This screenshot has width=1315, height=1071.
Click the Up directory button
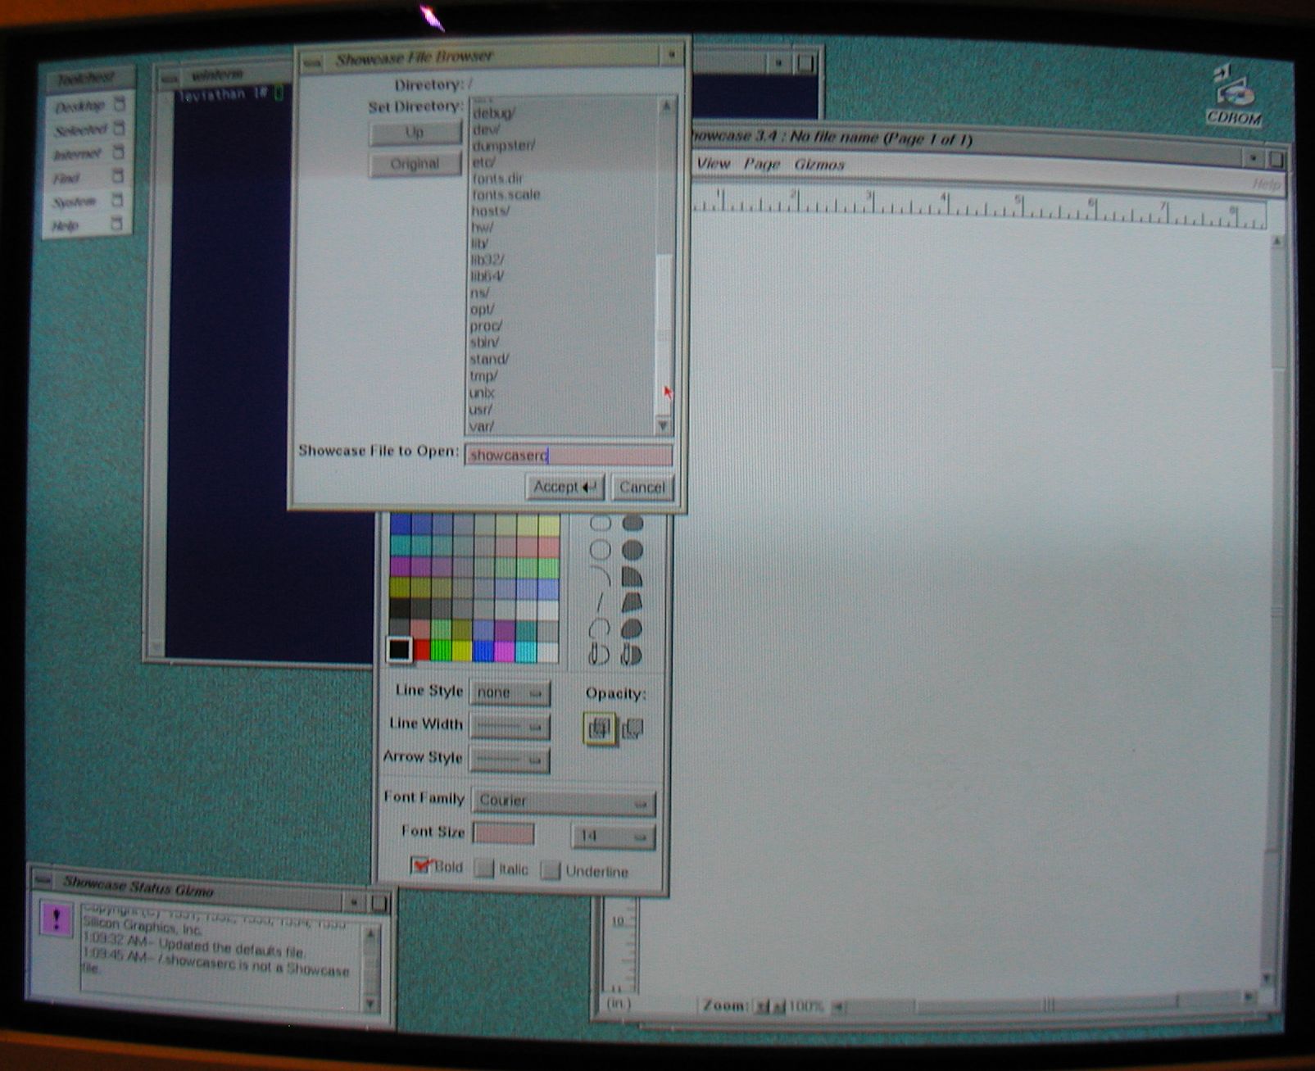[x=415, y=132]
